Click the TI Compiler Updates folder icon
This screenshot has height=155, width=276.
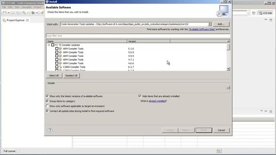56,45
